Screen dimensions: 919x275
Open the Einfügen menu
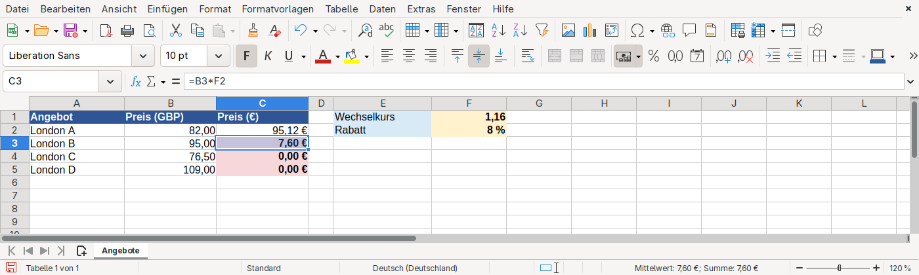[167, 9]
